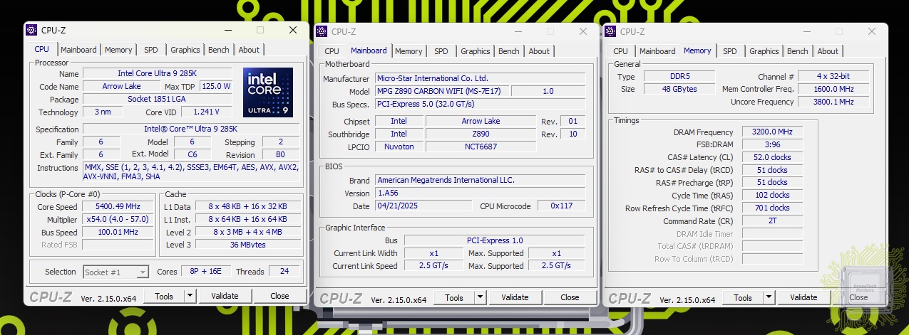The image size is (909, 335).
Task: Click Threads value 24
Action: tap(284, 272)
